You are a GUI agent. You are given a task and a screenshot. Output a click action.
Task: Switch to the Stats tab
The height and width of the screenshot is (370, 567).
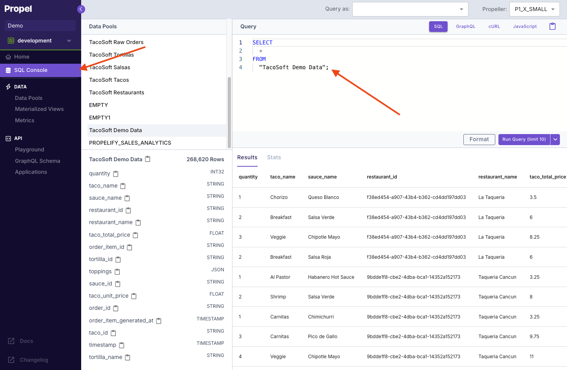(274, 157)
